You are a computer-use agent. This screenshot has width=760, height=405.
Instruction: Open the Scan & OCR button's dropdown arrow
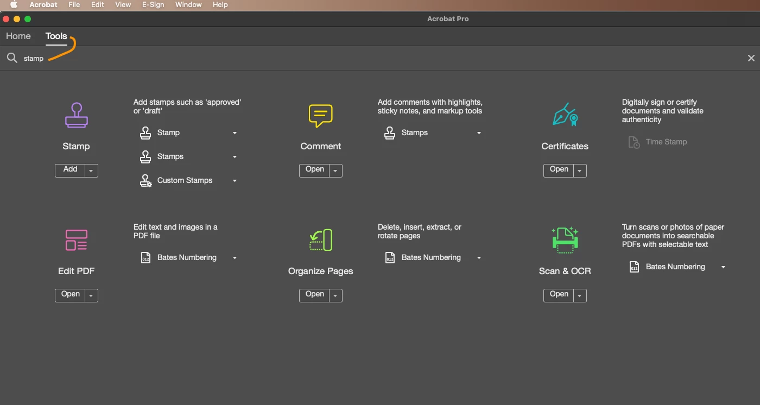click(580, 295)
